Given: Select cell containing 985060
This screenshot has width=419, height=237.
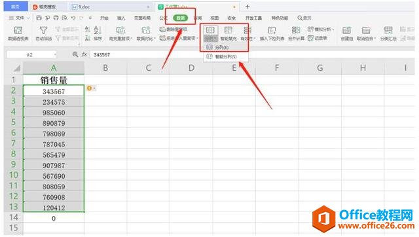Looking at the screenshot, I should point(54,113).
